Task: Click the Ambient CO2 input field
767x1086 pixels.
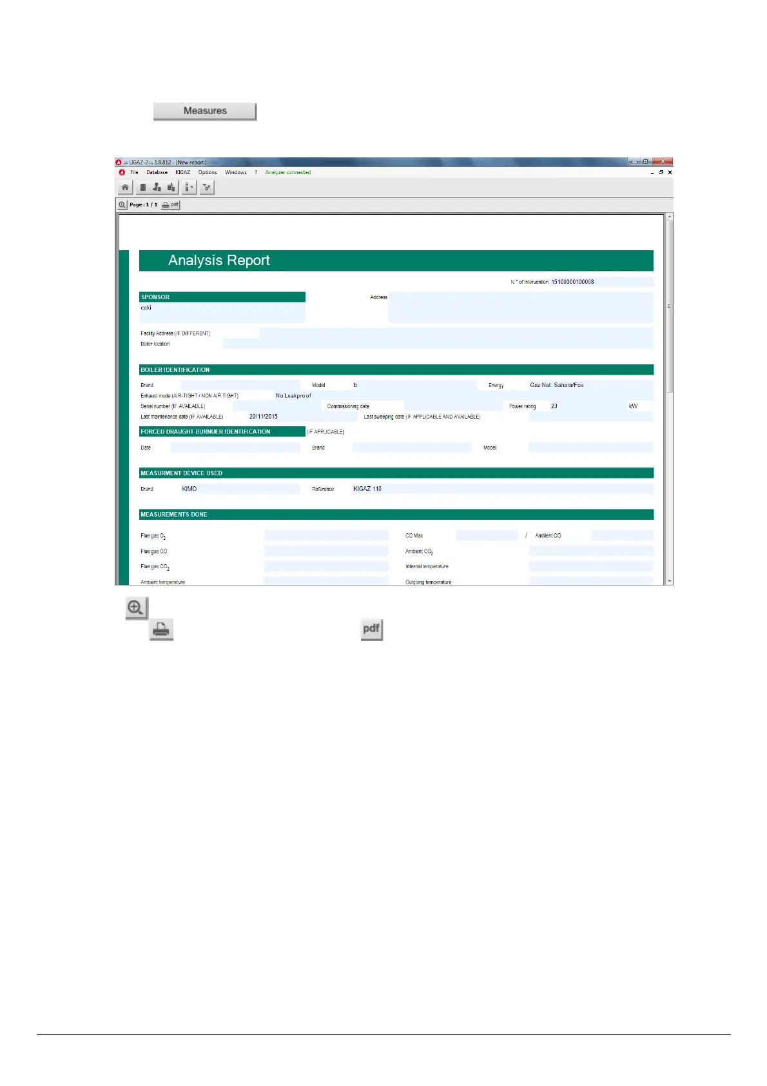Action: tap(590, 551)
